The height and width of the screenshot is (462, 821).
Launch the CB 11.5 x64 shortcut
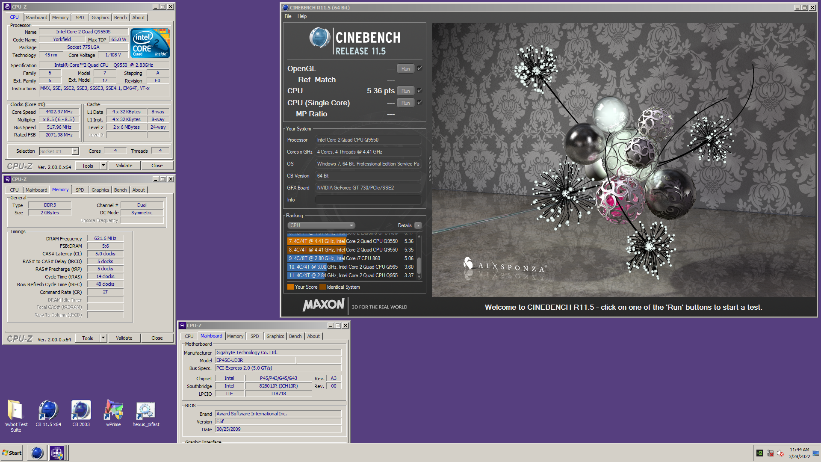pyautogui.click(x=48, y=411)
